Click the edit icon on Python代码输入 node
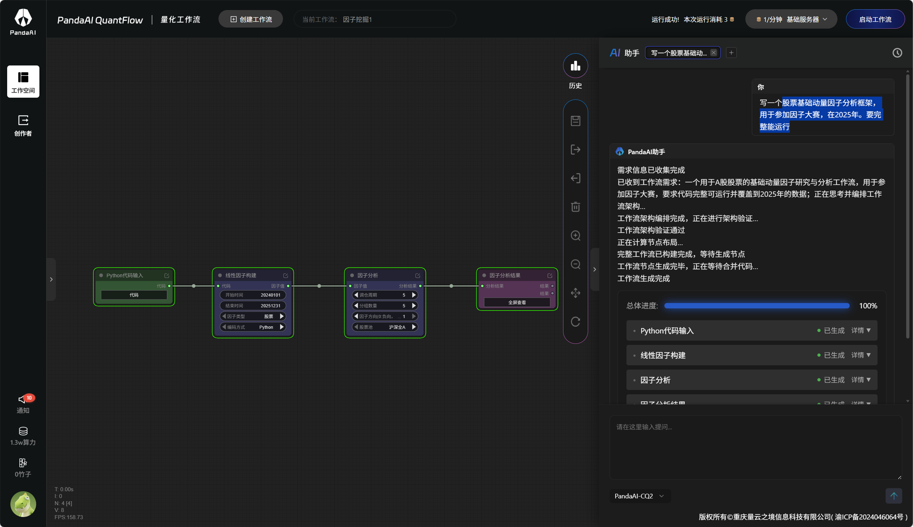Viewport: 913px width, 527px height. click(167, 276)
